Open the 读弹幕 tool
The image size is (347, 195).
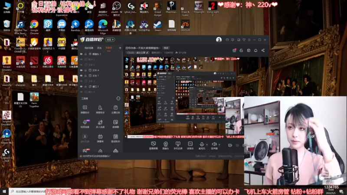pyautogui.click(x=115, y=124)
